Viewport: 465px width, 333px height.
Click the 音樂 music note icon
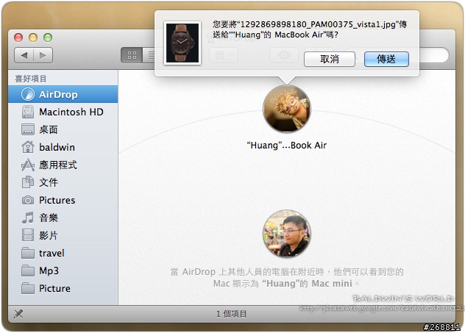(x=28, y=218)
